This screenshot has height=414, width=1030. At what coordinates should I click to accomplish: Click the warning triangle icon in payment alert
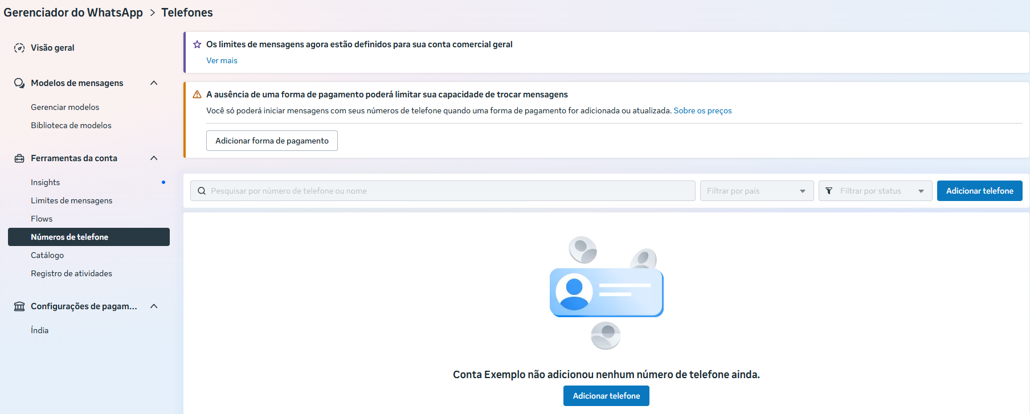click(x=197, y=95)
